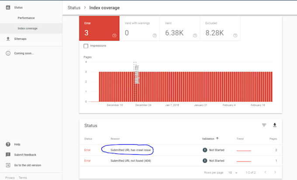Open the Help question mark icon

[8, 144]
